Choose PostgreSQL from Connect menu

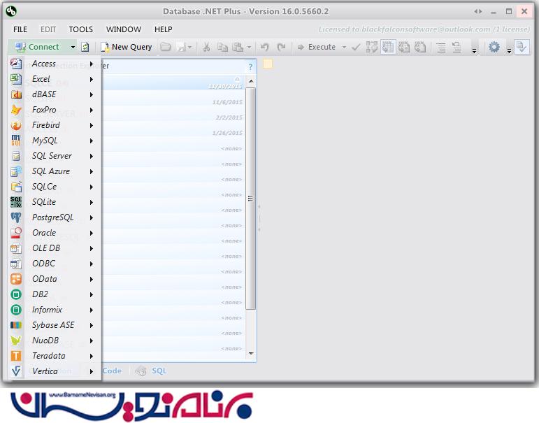tap(55, 217)
